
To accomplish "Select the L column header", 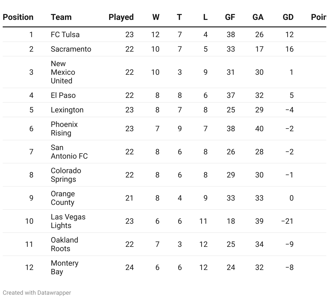I will [205, 17].
